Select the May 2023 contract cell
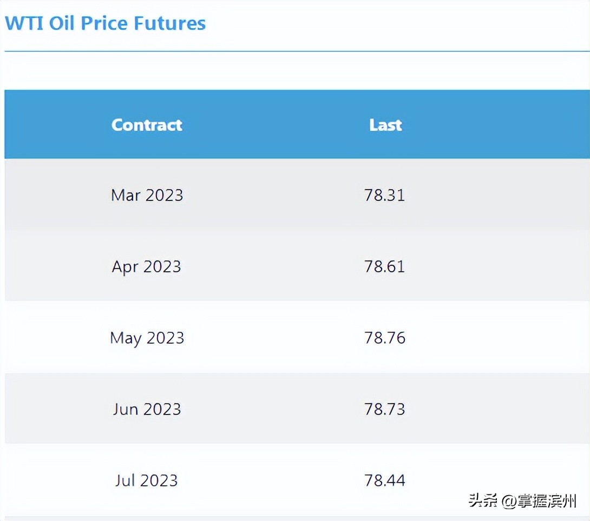This screenshot has width=590, height=521. [147, 338]
